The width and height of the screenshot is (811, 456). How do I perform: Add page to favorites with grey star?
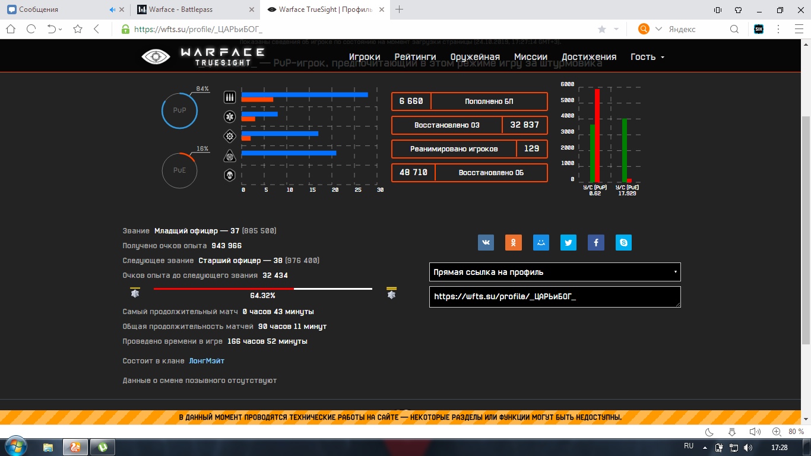[x=602, y=29]
